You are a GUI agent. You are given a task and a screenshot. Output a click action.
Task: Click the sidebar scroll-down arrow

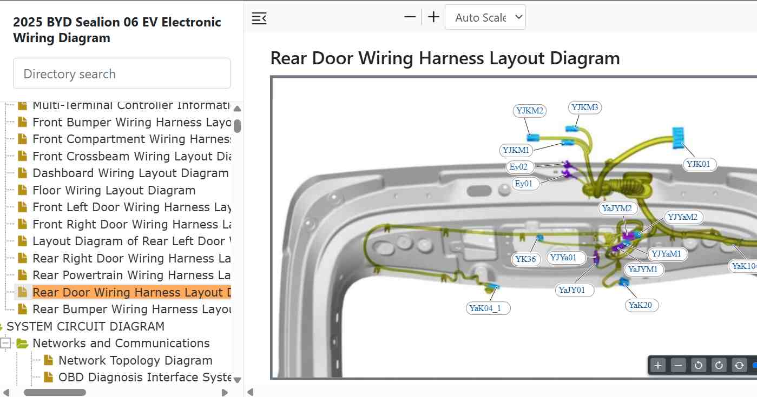pyautogui.click(x=237, y=380)
